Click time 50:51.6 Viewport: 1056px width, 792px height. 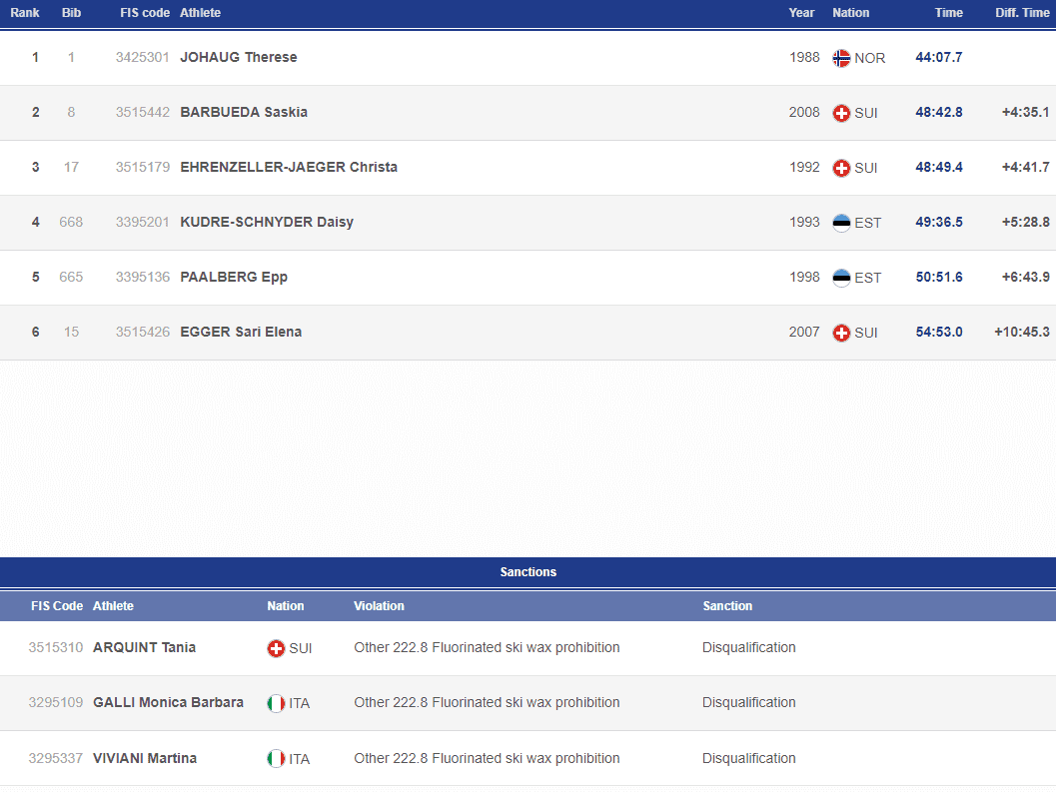click(x=939, y=277)
